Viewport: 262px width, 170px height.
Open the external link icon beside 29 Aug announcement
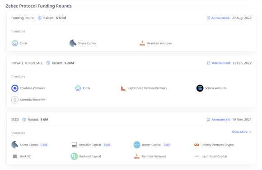(208, 18)
